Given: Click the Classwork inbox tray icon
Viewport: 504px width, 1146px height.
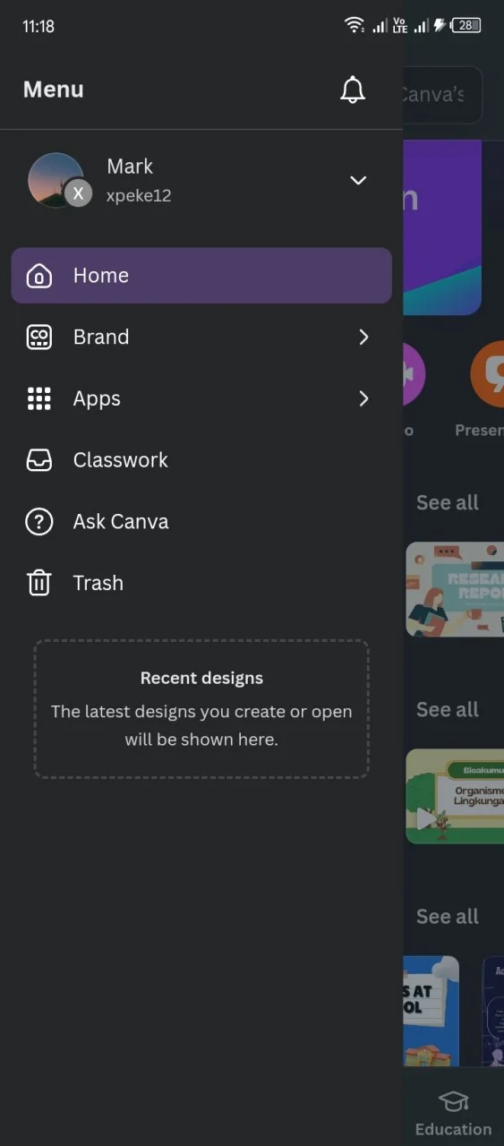Looking at the screenshot, I should point(39,460).
